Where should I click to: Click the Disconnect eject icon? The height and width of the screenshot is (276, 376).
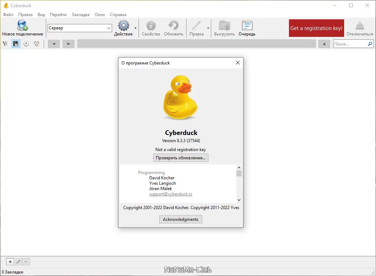point(360,25)
